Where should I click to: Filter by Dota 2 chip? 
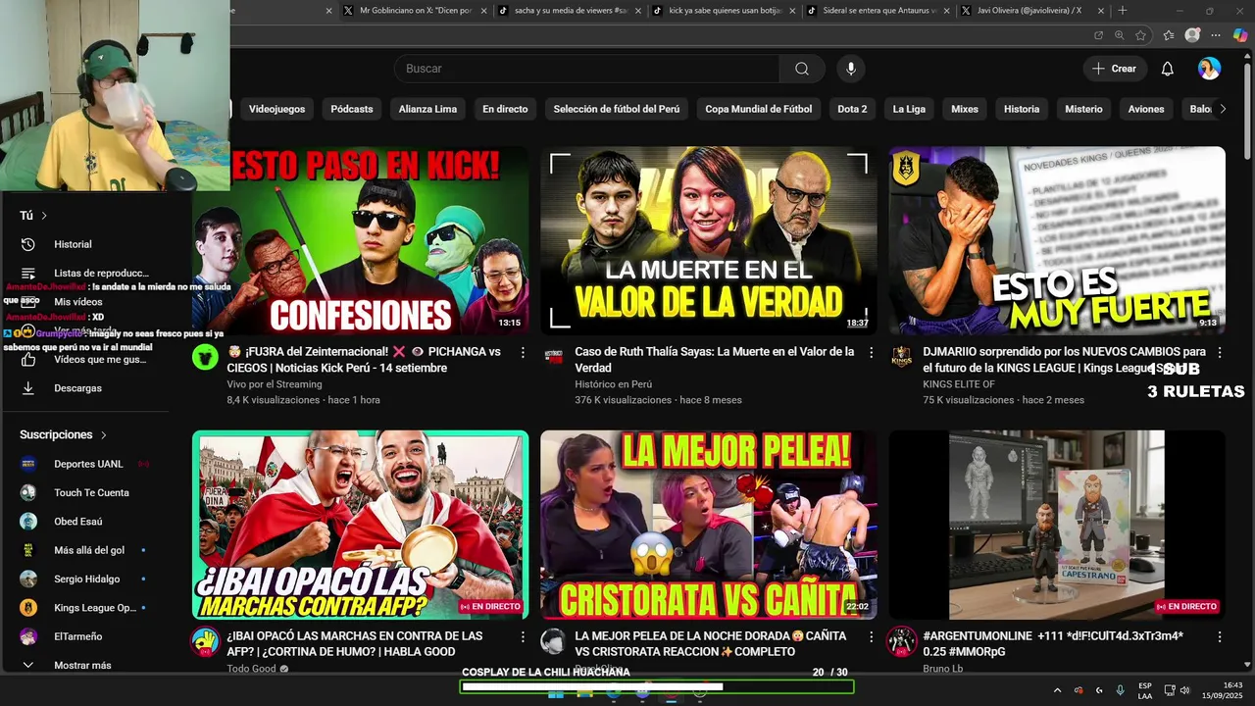pyautogui.click(x=852, y=109)
